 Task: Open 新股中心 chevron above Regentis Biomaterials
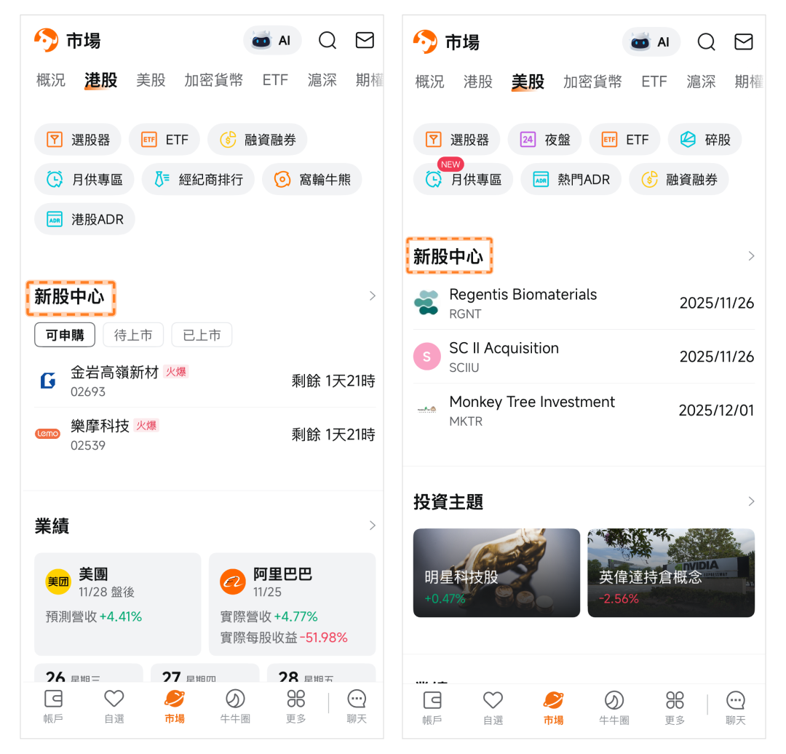tap(751, 256)
